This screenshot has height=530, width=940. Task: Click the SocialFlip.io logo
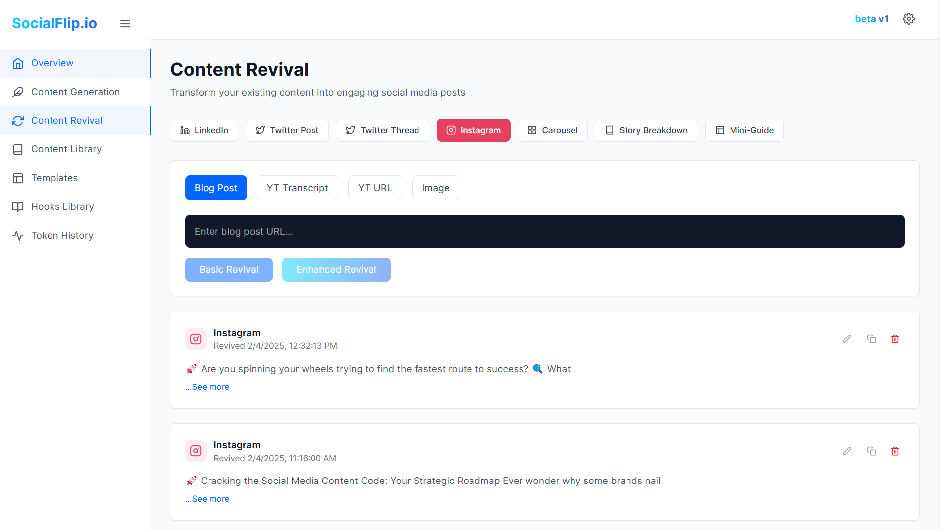(x=54, y=23)
